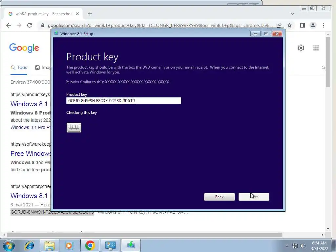The width and height of the screenshot is (336, 252).
Task: Bookmark this page with the star icon
Action: point(289,25)
